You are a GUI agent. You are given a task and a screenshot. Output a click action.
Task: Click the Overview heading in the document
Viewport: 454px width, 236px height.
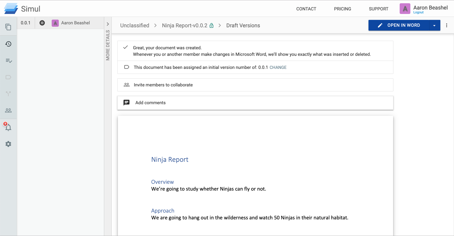[162, 182]
